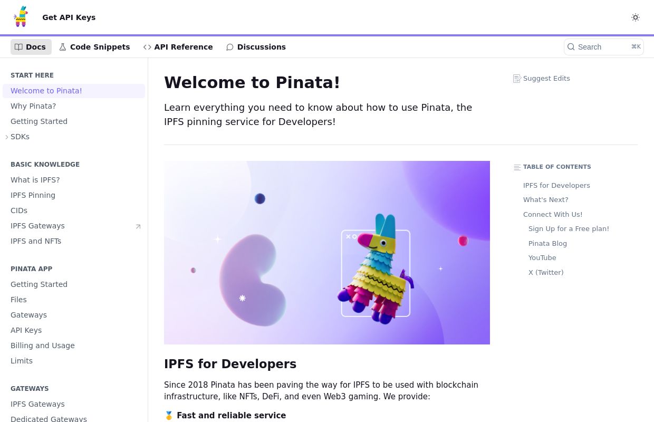Open the Code Snippets tab
The width and height of the screenshot is (654, 422).
point(94,47)
